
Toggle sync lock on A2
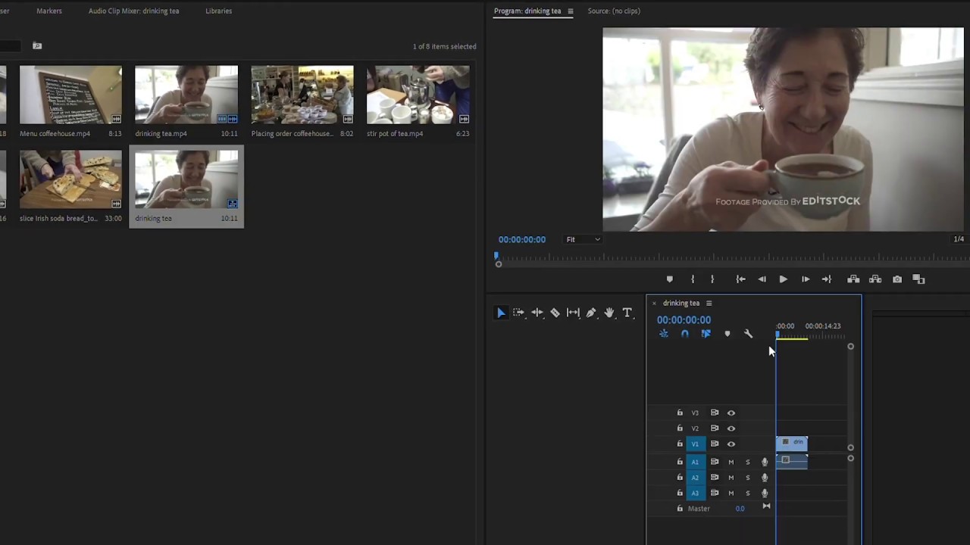coord(714,478)
